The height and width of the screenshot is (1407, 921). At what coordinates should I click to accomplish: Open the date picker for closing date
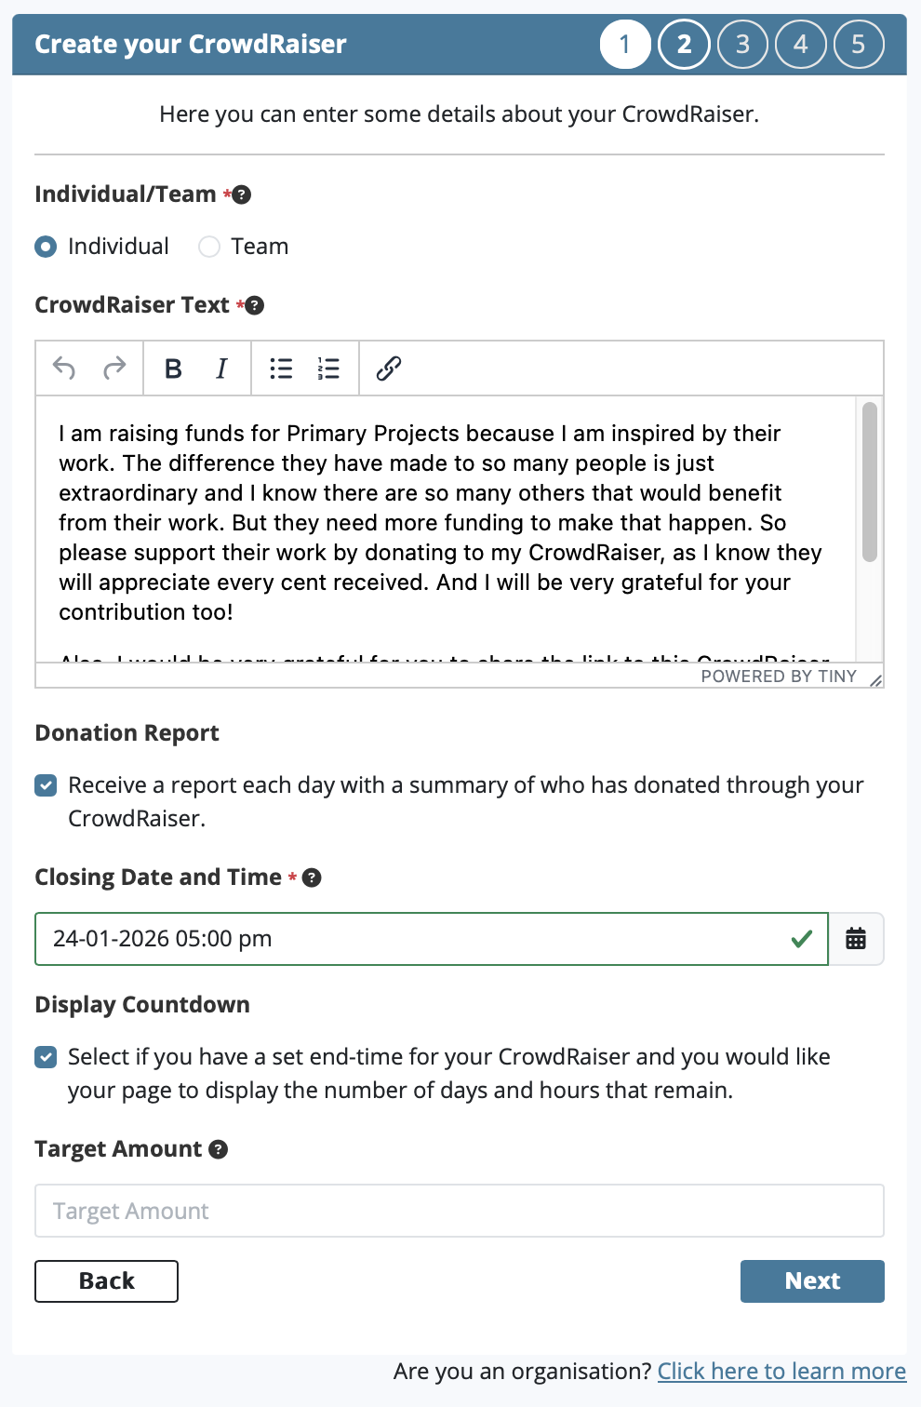click(x=856, y=939)
